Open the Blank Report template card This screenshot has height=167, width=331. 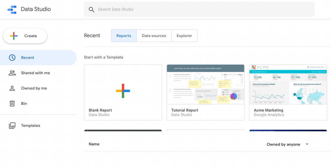pyautogui.click(x=123, y=92)
